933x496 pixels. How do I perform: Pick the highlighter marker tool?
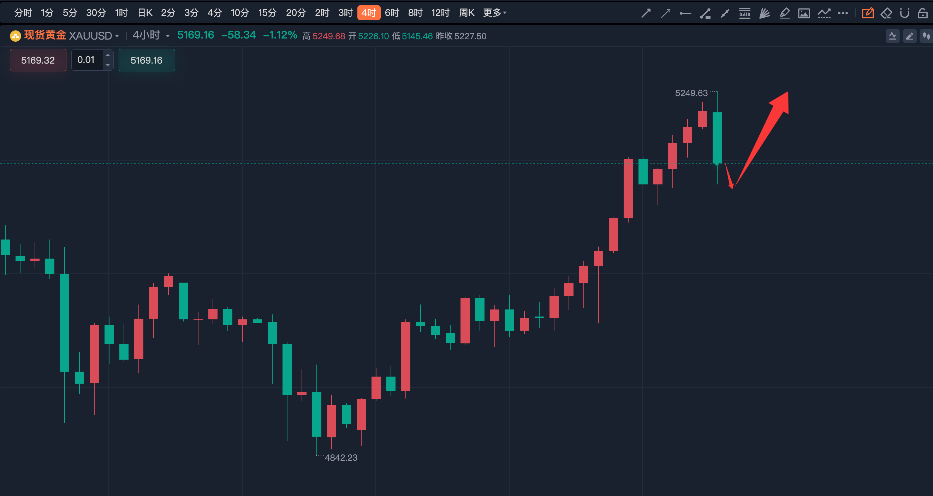click(784, 13)
